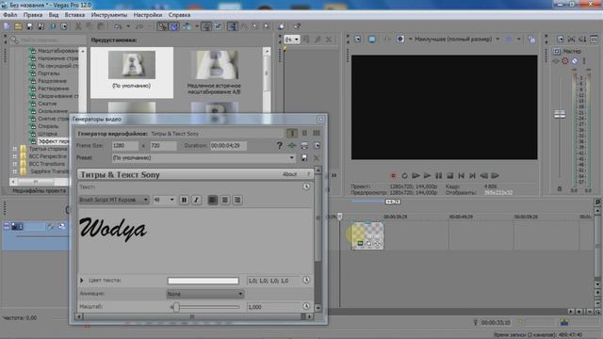Click the delete preset X icon
The width and height of the screenshot is (603, 339).
[317, 157]
